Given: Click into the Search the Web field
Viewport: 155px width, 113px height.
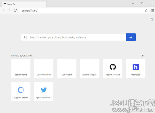Looking at the screenshot, I should [74, 37].
